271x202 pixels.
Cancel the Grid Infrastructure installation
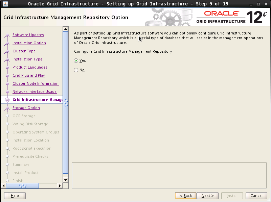tap(256, 196)
